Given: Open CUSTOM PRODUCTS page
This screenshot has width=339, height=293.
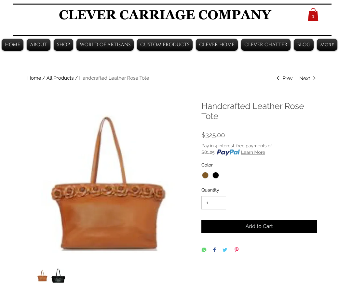Looking at the screenshot, I should pyautogui.click(x=165, y=45).
